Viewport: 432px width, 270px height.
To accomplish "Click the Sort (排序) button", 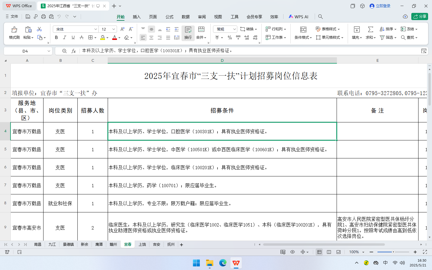I will [388, 29].
